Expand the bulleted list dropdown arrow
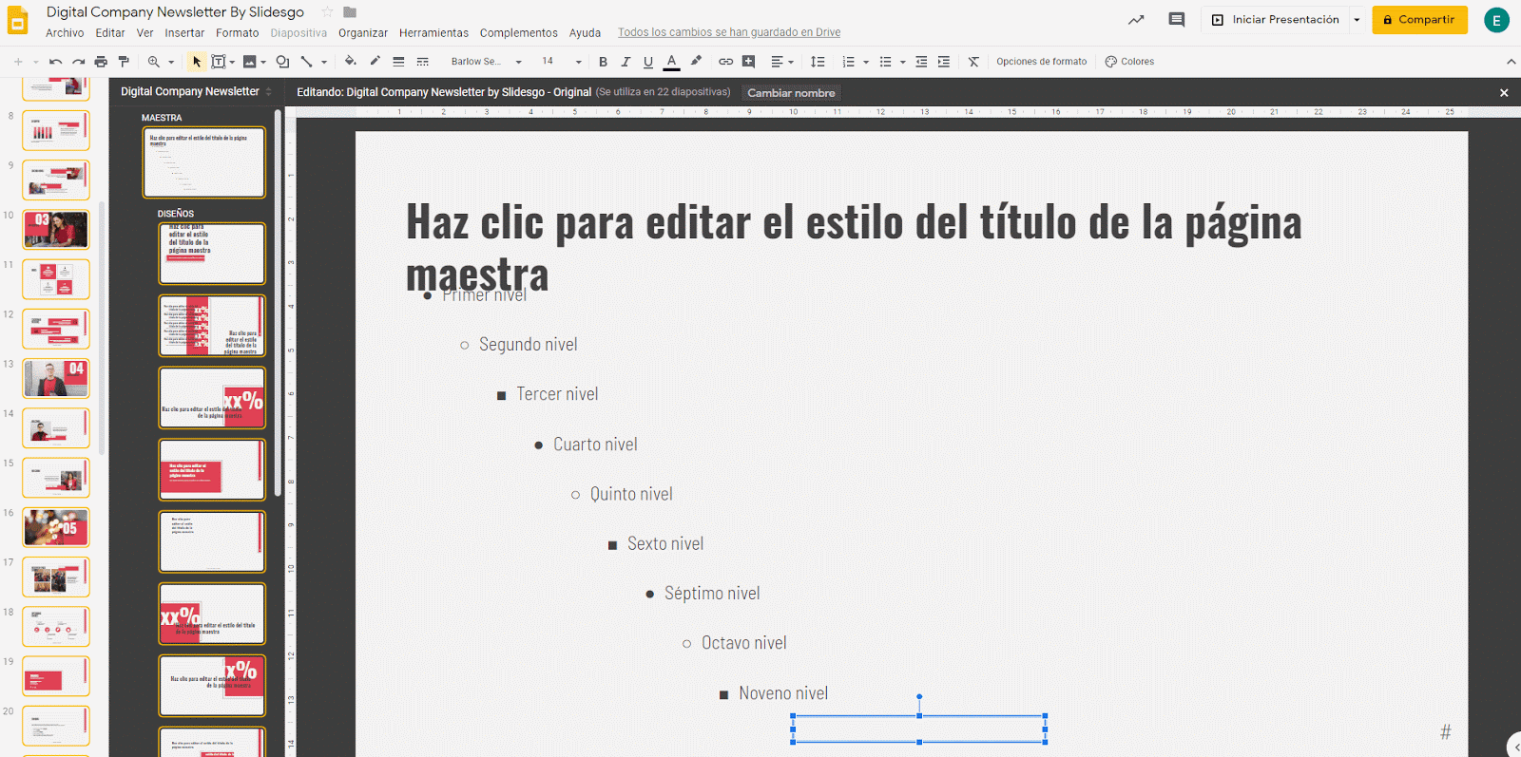The width and height of the screenshot is (1521, 757). pos(903,62)
